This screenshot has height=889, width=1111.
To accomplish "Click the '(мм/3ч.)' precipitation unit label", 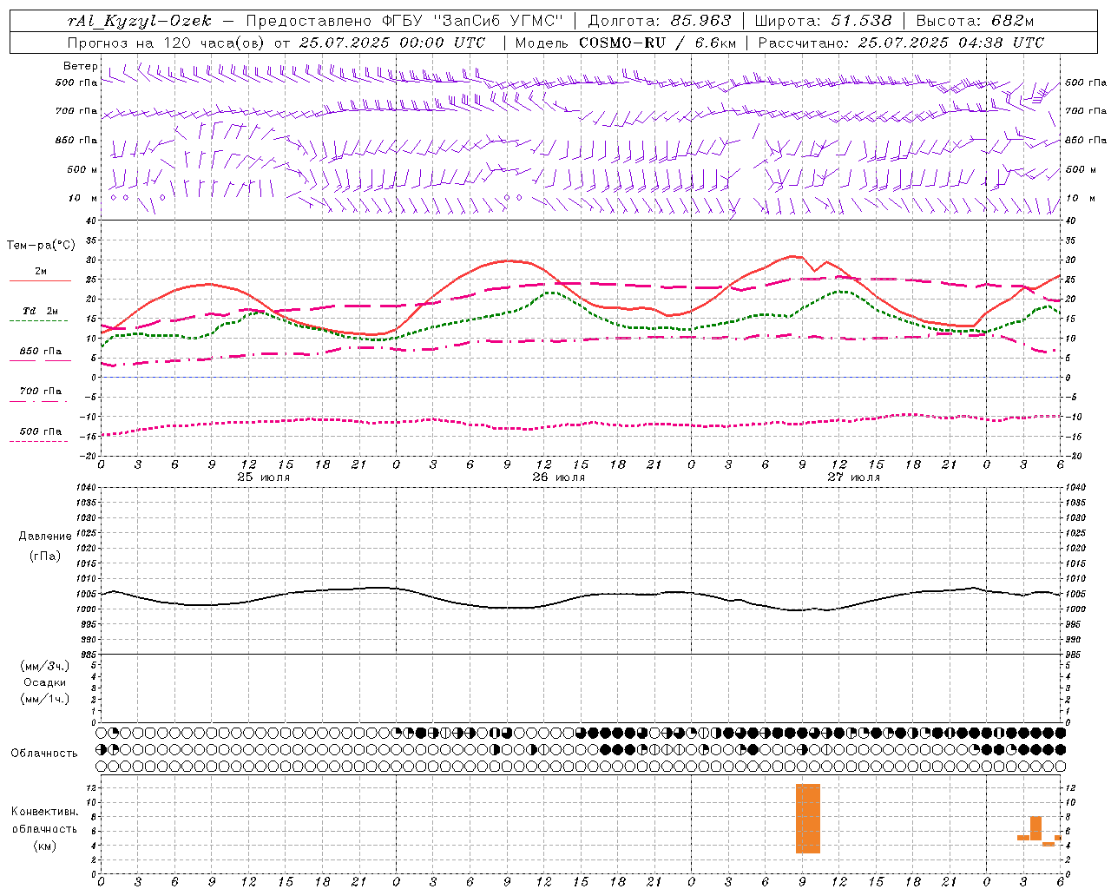I will 45,666.
